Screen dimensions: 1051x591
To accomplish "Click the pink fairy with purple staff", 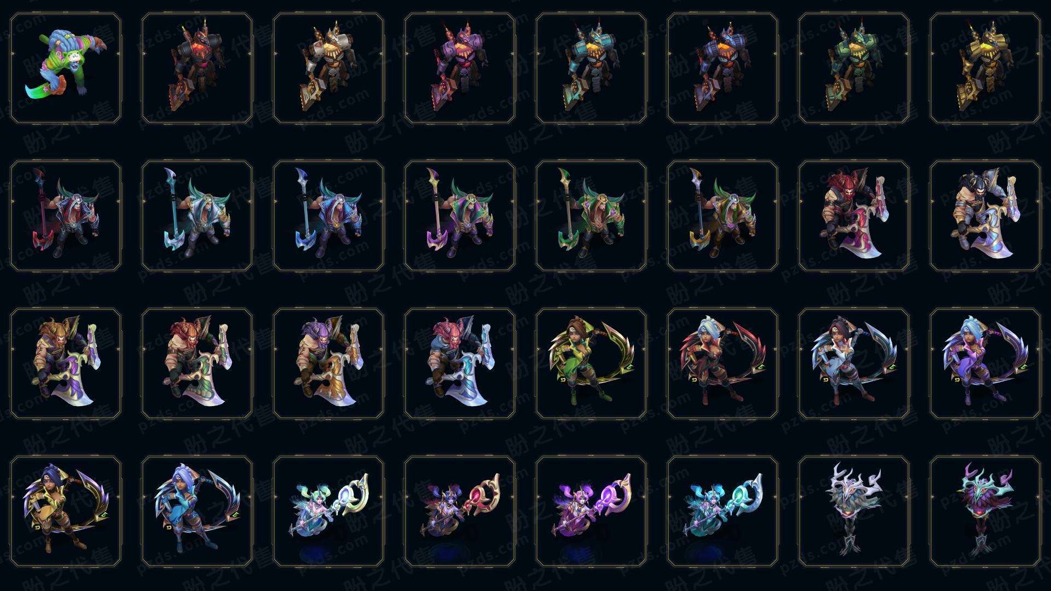I will coord(591,512).
